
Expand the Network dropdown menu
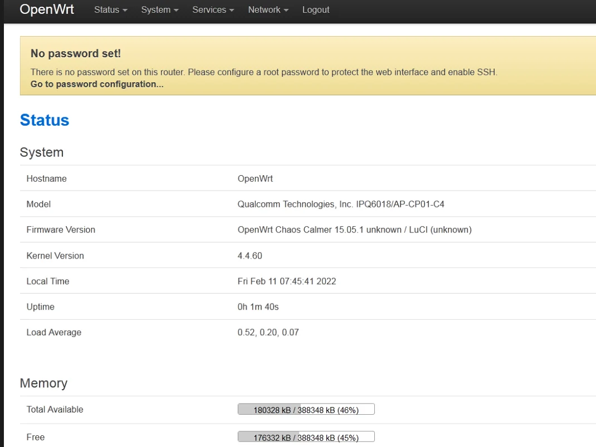point(268,10)
